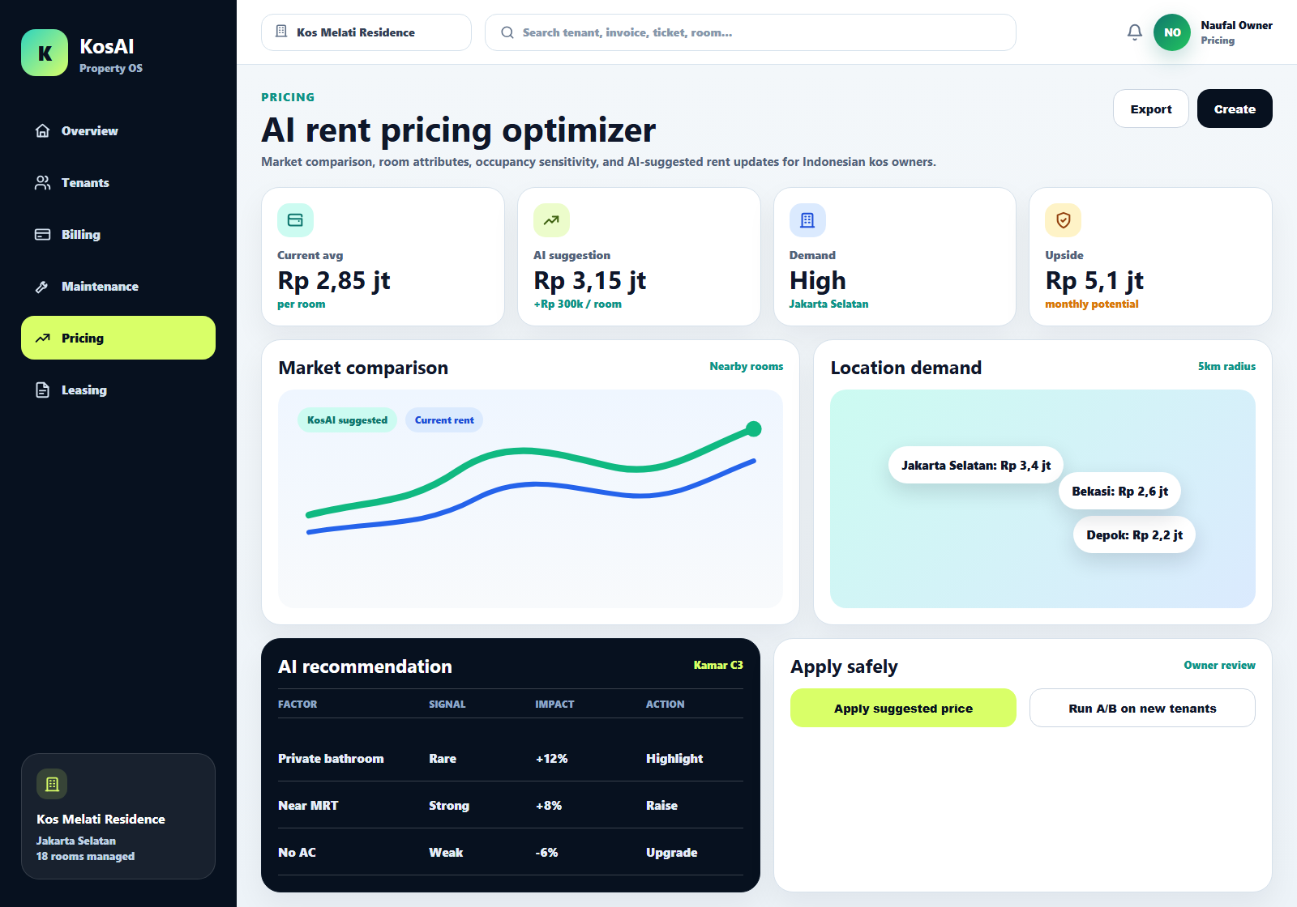Viewport: 1297px width, 907px height.
Task: Select Jakarta Selatan: Rp 3,4 jt pin
Action: [976, 466]
